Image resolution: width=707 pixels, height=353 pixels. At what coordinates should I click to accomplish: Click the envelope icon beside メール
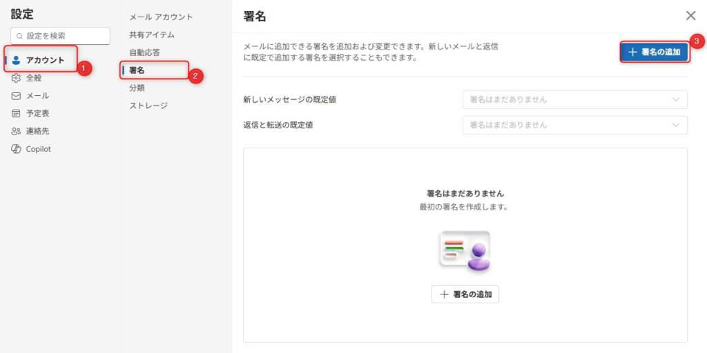17,96
